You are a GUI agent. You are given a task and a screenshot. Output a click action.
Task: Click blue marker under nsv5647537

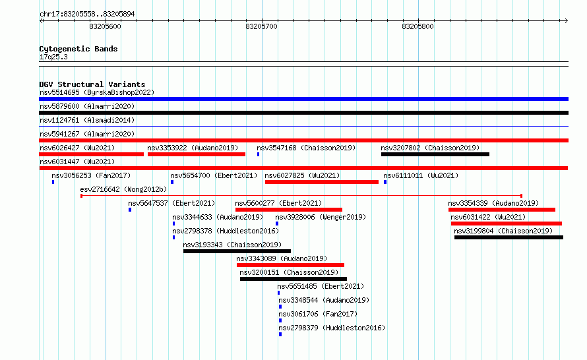(x=130, y=210)
